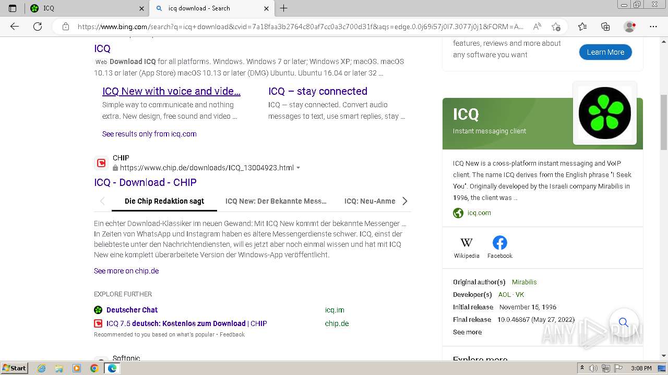The height and width of the screenshot is (375, 668).
Task: Open the browser profile avatar
Action: point(630,27)
